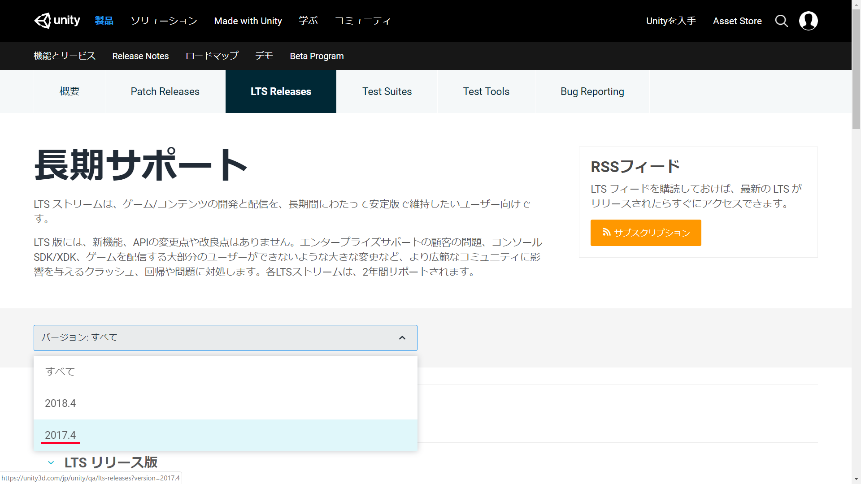Click the LTS リリース版 heading text
This screenshot has width=861, height=484.
(111, 462)
